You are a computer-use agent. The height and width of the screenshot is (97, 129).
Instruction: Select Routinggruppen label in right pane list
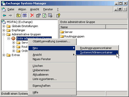tap(74, 36)
